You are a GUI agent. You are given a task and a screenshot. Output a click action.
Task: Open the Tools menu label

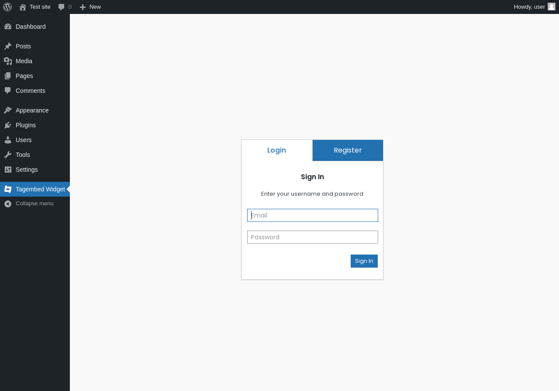[23, 155]
